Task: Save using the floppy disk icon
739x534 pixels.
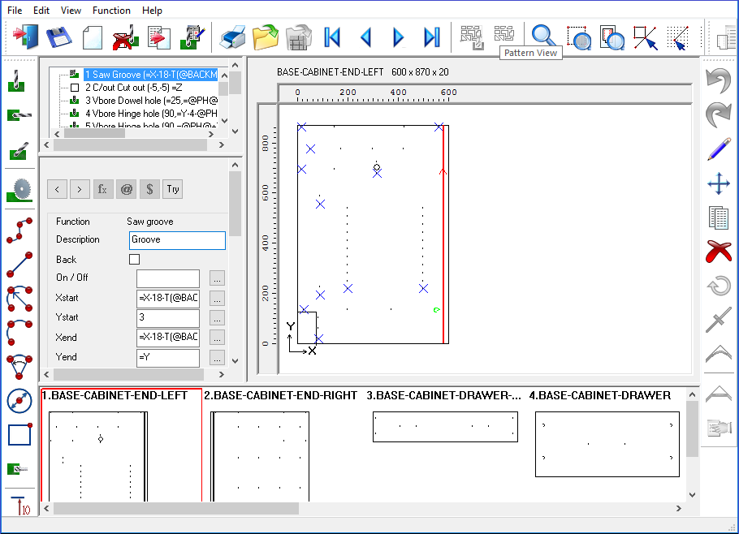Action: point(59,37)
